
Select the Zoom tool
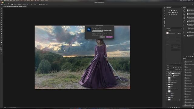[1, 44]
